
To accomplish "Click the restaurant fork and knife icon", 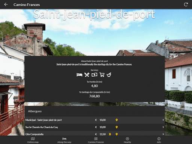I will (x=87, y=75).
